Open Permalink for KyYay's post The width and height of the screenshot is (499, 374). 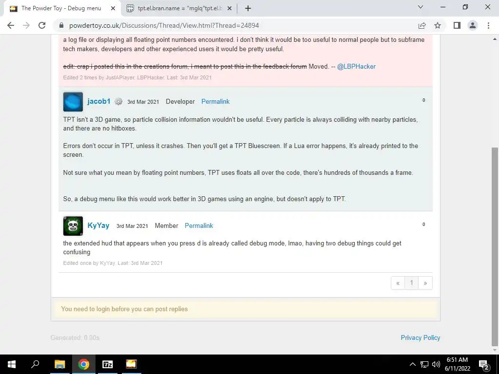click(x=199, y=225)
